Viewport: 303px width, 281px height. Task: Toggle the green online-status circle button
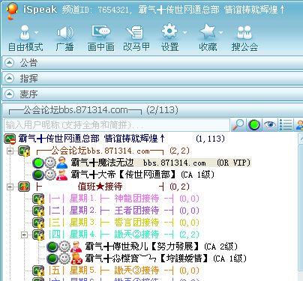tap(254, 124)
